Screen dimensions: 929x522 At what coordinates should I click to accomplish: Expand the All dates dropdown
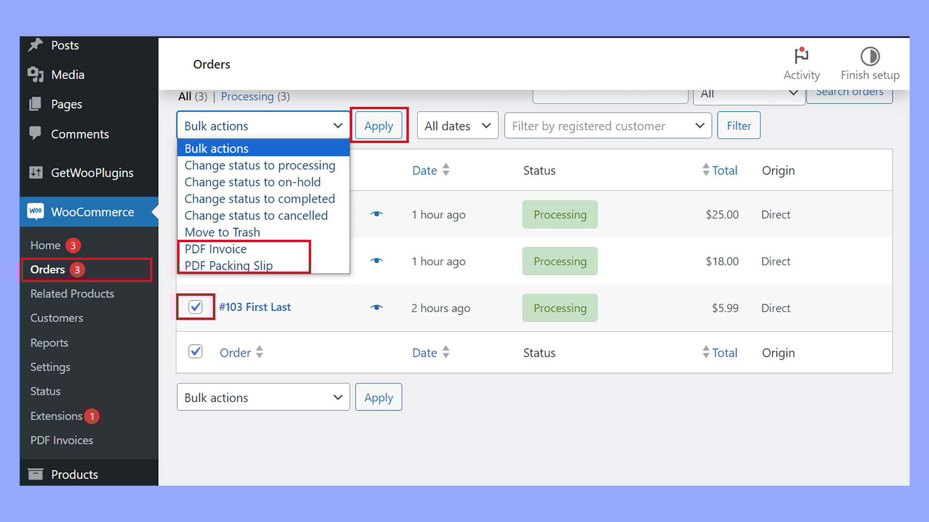(x=457, y=126)
